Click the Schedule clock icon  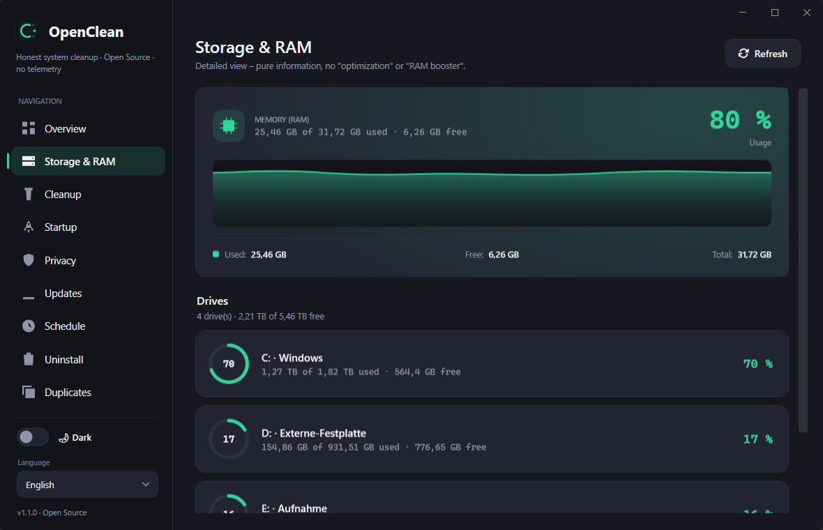[29, 326]
